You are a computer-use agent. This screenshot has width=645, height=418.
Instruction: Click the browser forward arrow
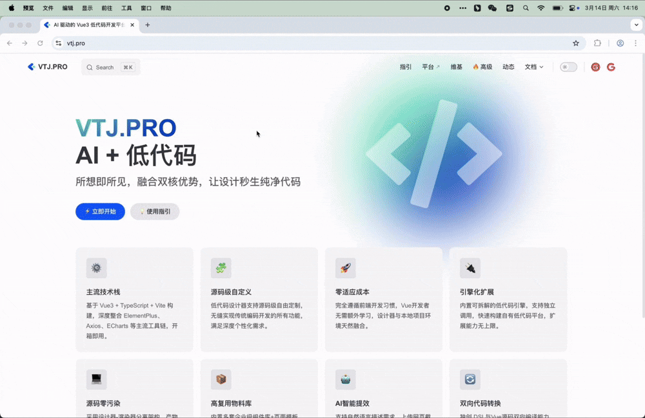pyautogui.click(x=25, y=43)
